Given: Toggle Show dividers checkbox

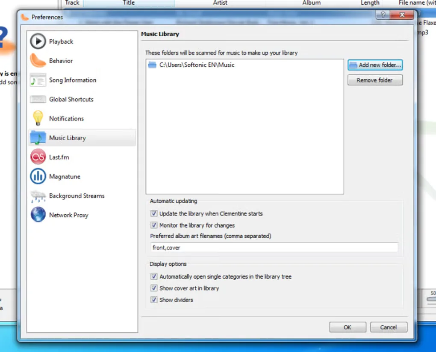Looking at the screenshot, I should tap(153, 300).
